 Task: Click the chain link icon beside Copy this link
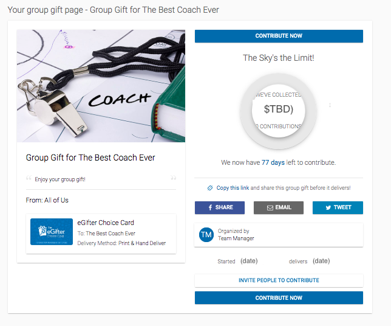pos(210,188)
